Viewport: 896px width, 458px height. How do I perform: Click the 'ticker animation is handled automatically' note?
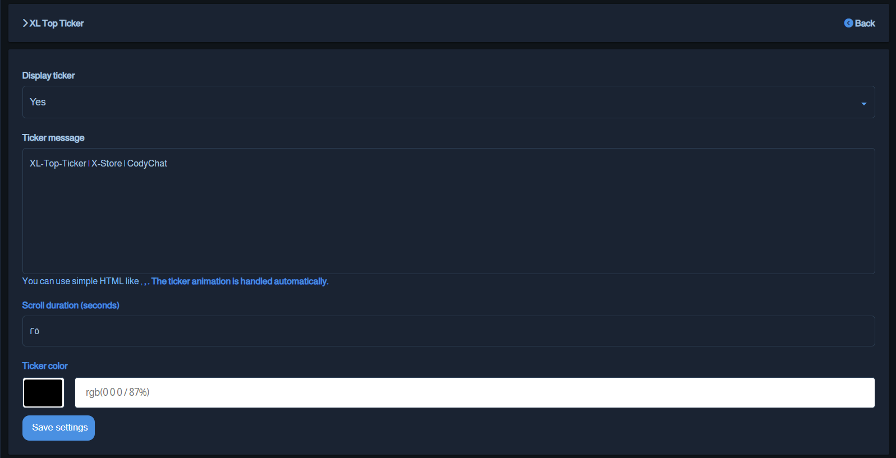coord(240,281)
